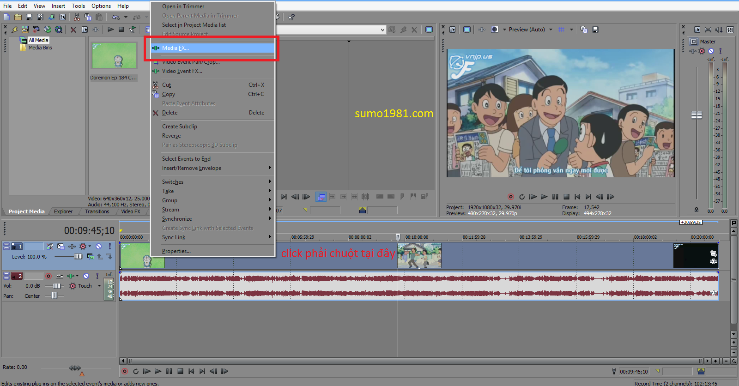Click the compositing mode icon on track 1
The height and width of the screenshot is (386, 739).
[x=90, y=257]
